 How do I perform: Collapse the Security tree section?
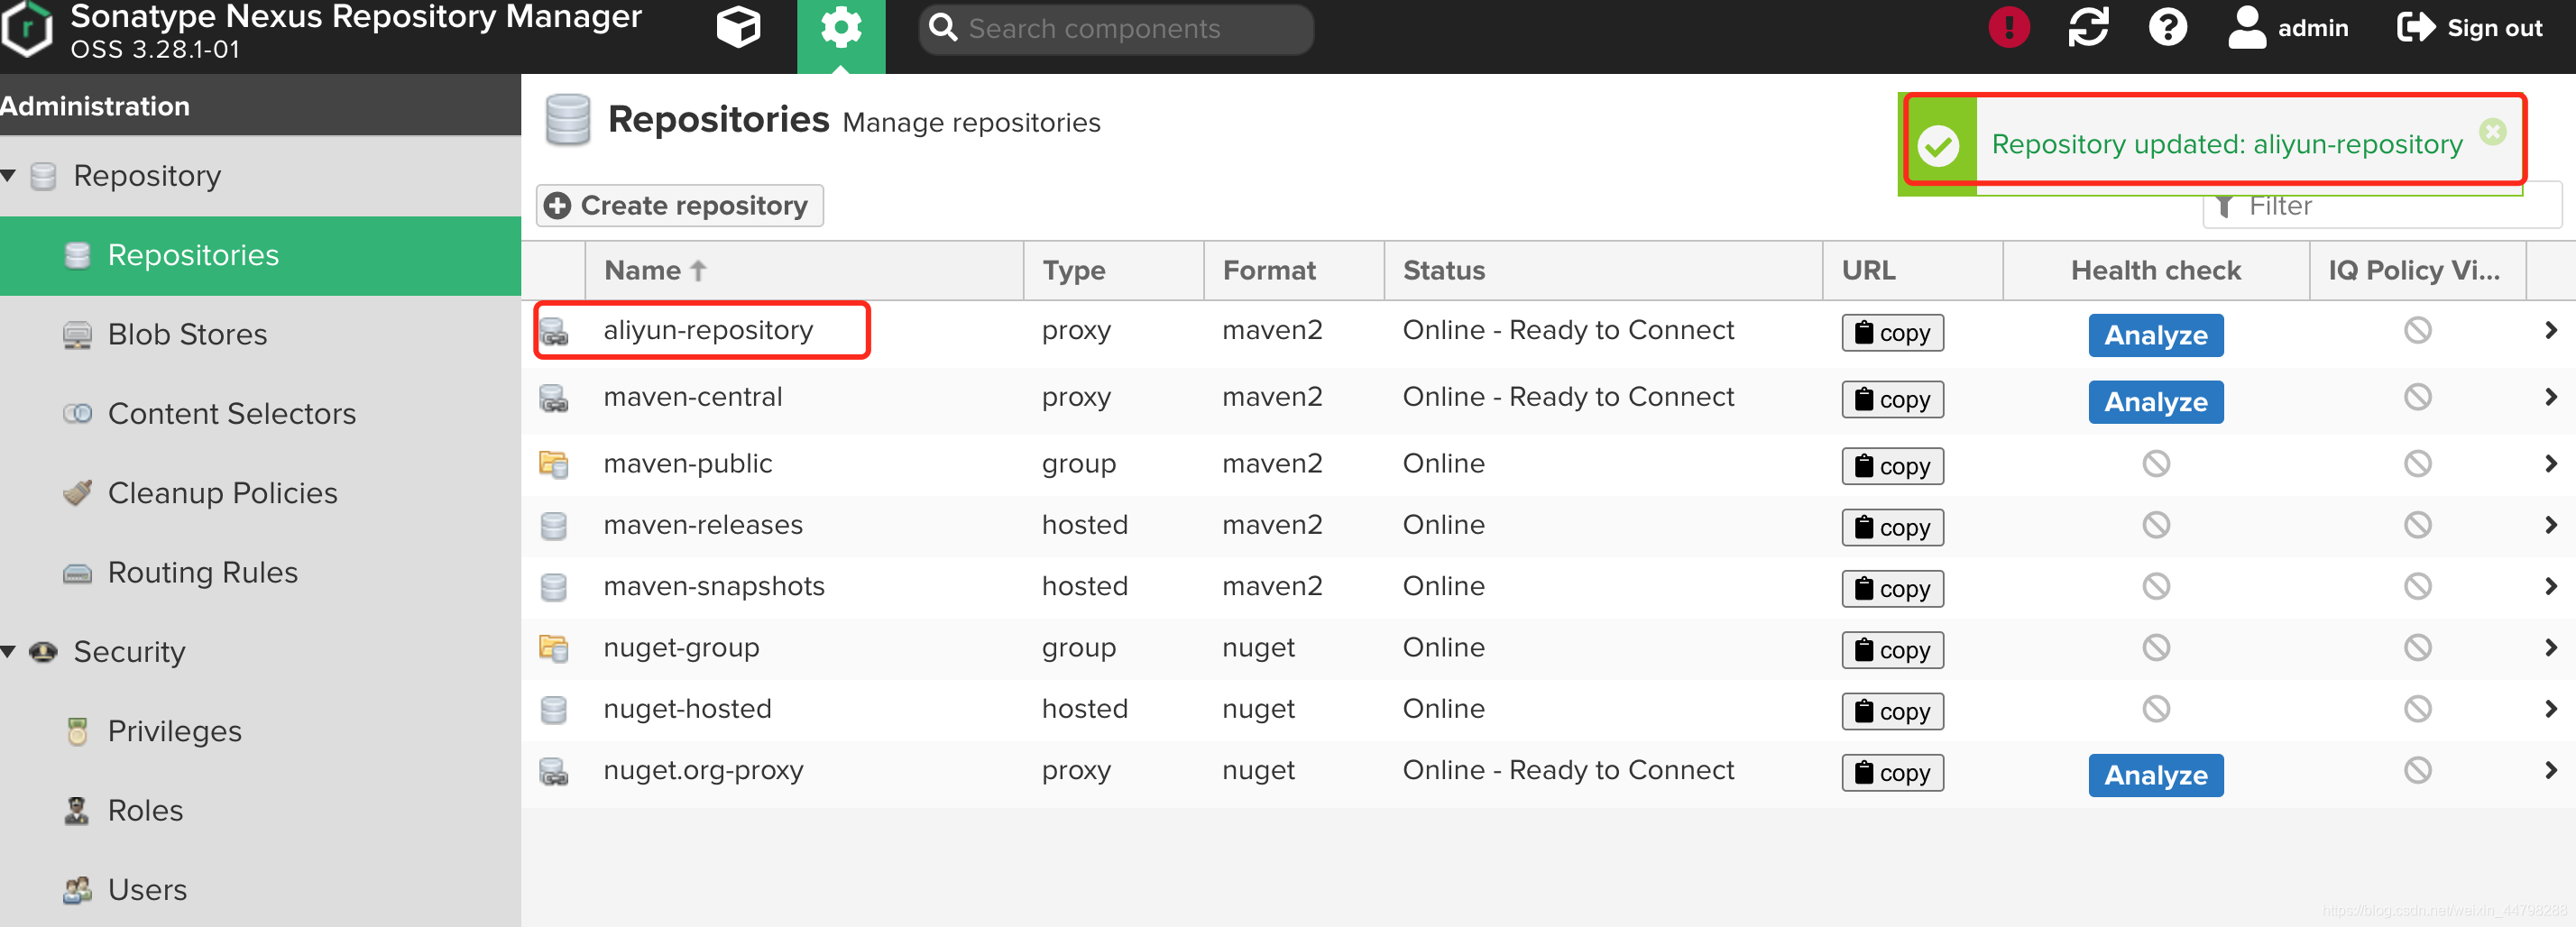[9, 652]
